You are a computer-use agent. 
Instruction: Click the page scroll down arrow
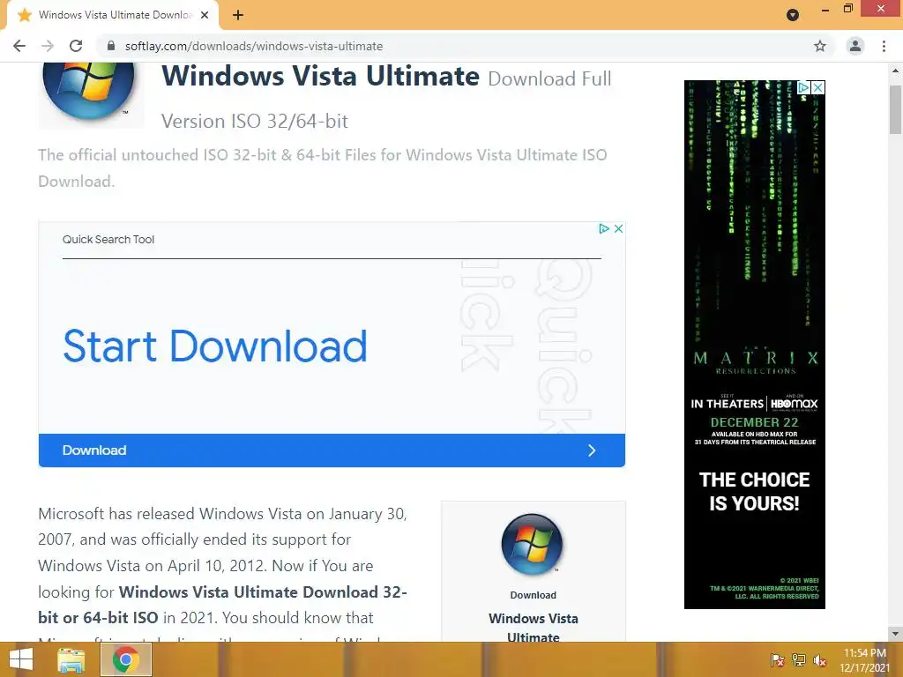point(895,633)
